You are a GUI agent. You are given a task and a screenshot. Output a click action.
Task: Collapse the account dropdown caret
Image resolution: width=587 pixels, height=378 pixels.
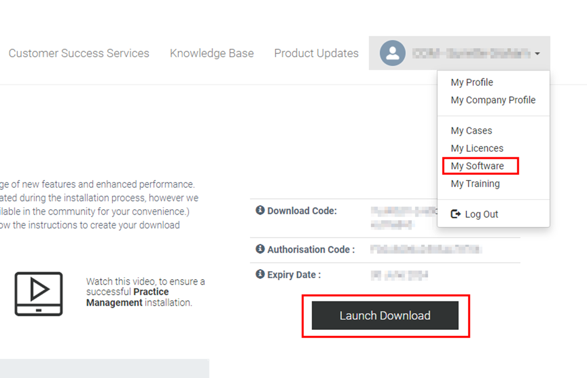(537, 54)
